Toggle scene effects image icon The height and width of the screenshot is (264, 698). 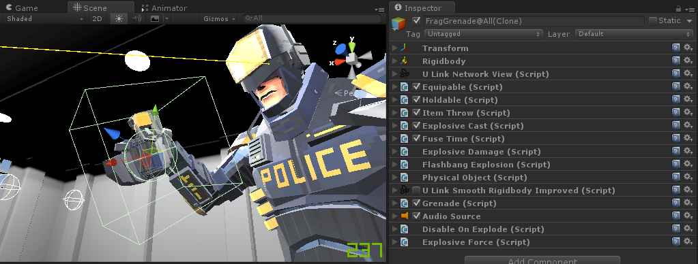point(154,18)
